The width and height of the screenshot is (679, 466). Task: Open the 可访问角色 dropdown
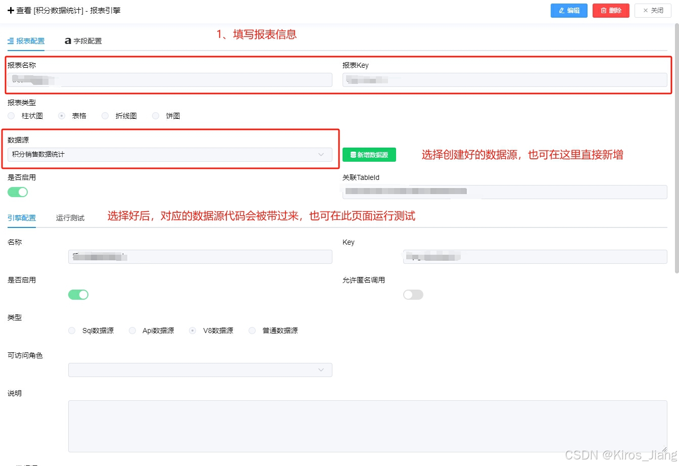(200, 369)
